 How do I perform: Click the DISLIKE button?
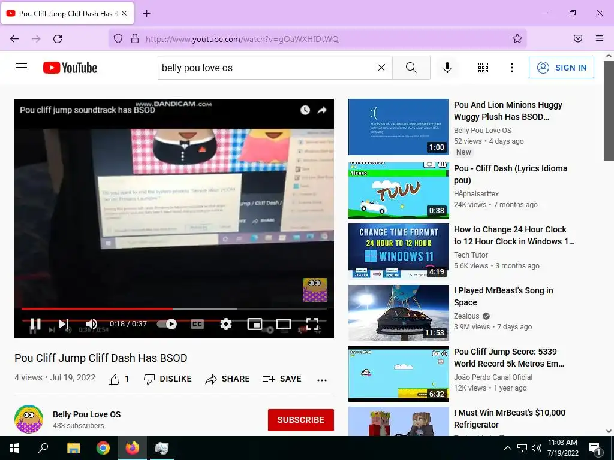(x=168, y=379)
